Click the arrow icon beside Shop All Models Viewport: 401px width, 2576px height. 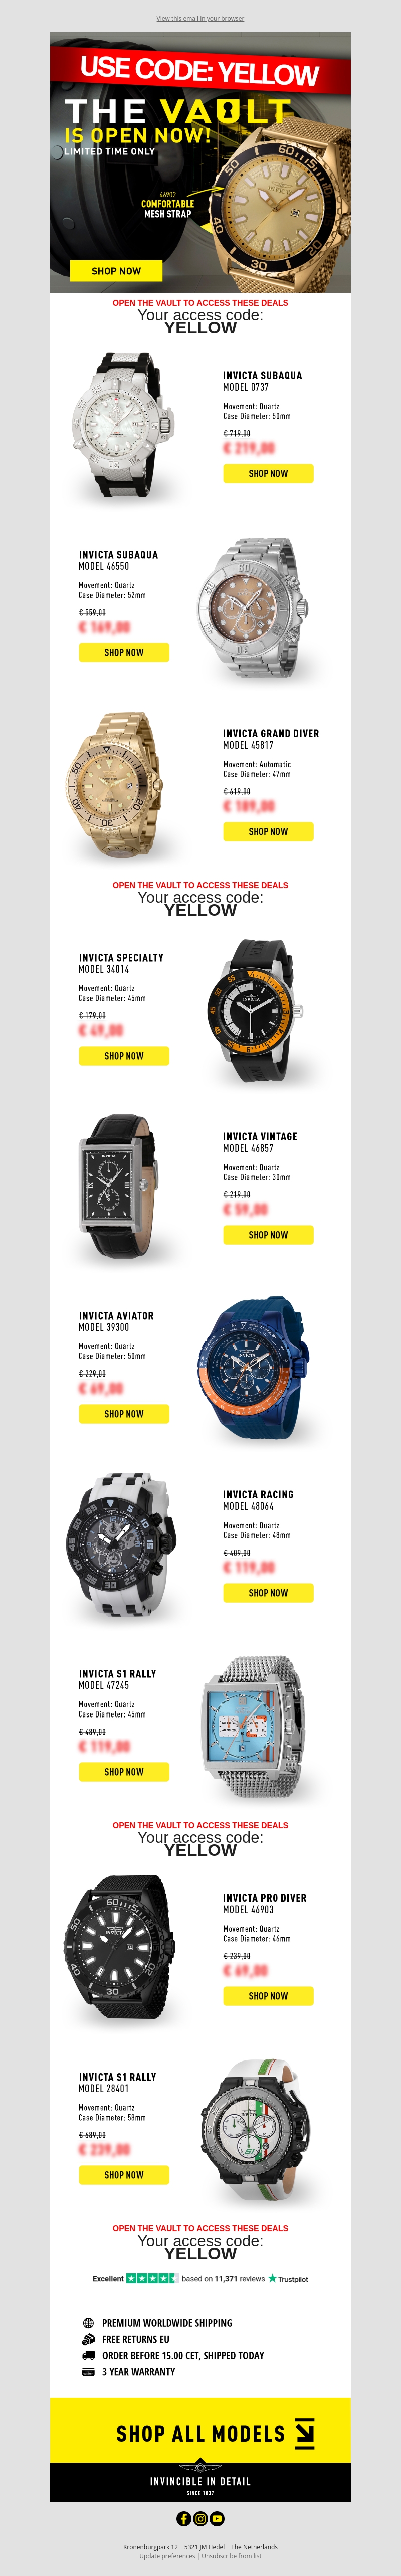coord(305,2433)
